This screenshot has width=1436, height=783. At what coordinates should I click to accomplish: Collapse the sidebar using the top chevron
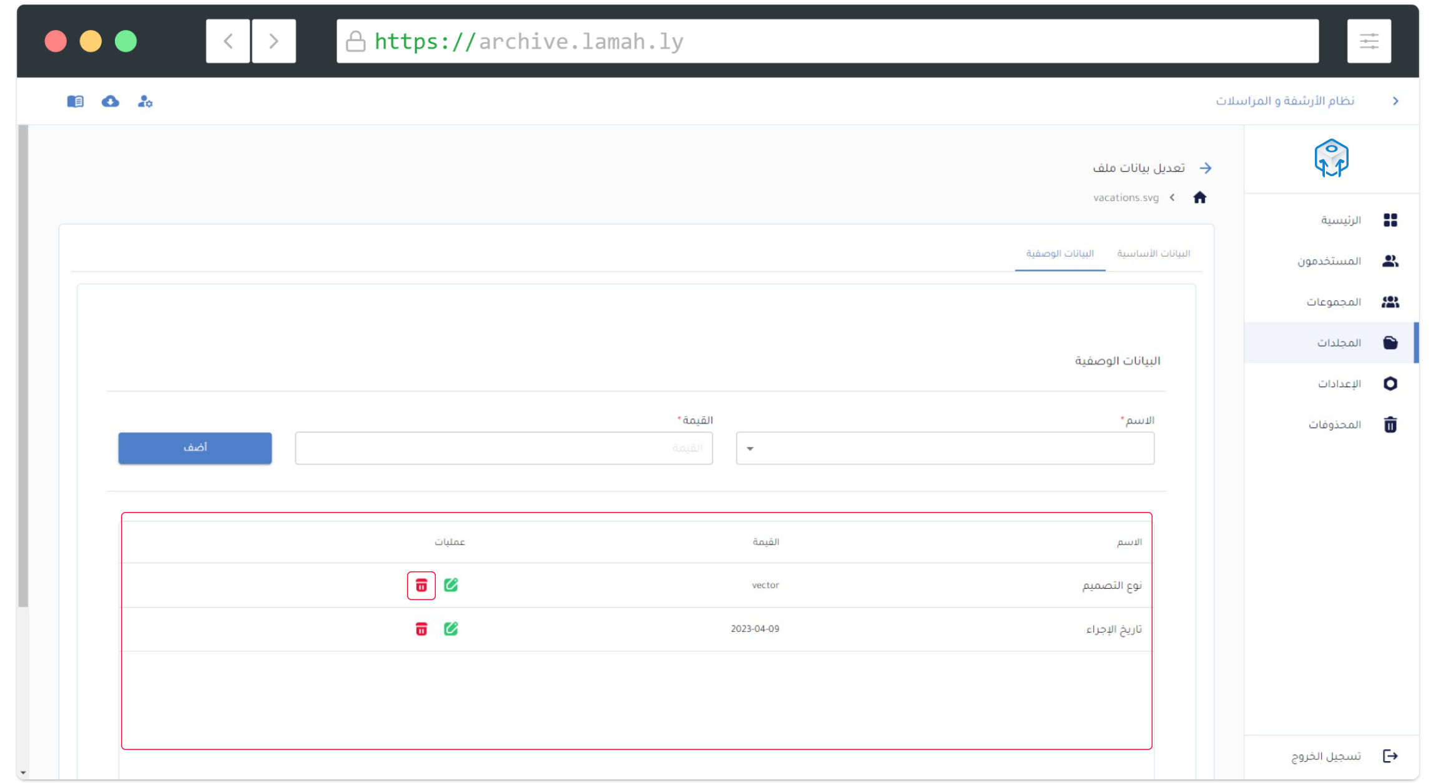[x=1395, y=101]
